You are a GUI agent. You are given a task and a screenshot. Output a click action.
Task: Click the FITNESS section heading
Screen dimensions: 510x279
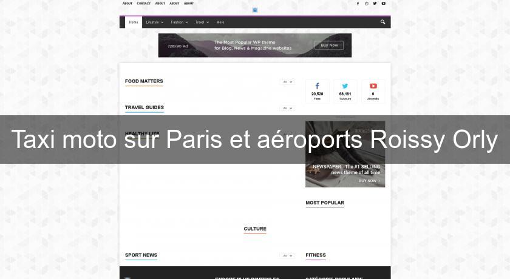[x=316, y=255]
